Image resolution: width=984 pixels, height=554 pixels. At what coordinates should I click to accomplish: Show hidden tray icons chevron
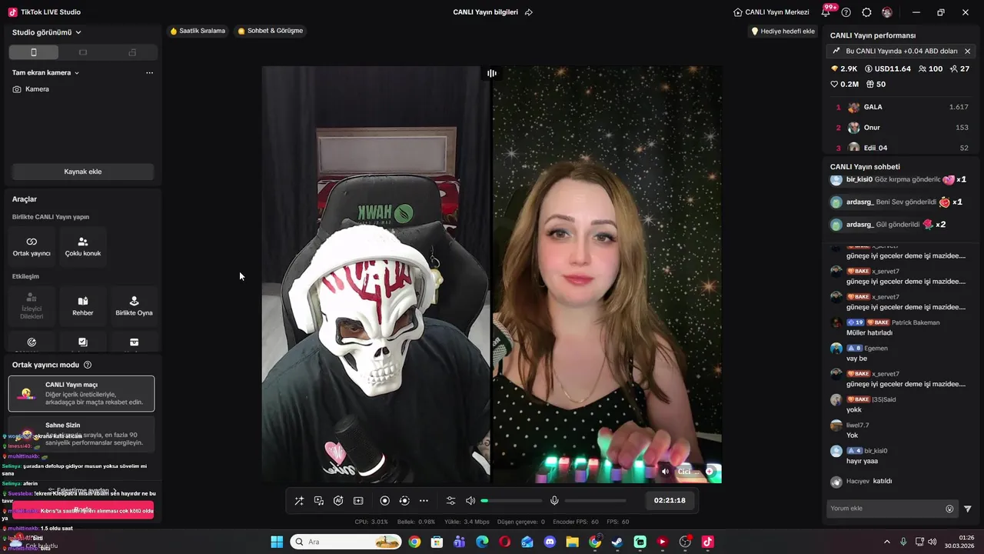coord(886,542)
